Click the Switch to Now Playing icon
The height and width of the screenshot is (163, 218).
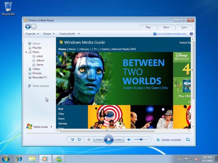point(188,139)
